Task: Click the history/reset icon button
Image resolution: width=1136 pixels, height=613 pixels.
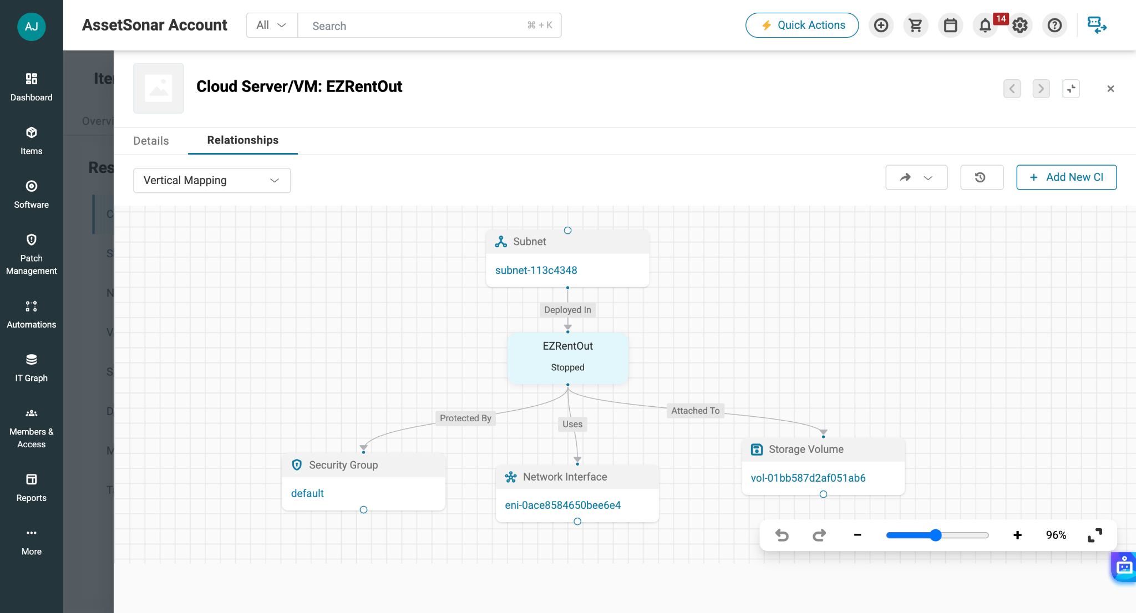Action: [x=982, y=177]
